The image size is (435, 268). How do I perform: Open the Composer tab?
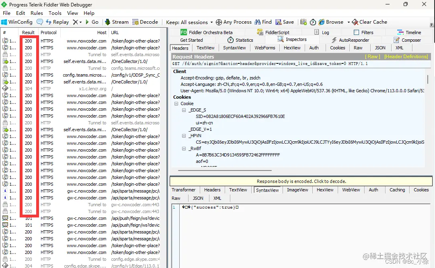pyautogui.click(x=408, y=40)
